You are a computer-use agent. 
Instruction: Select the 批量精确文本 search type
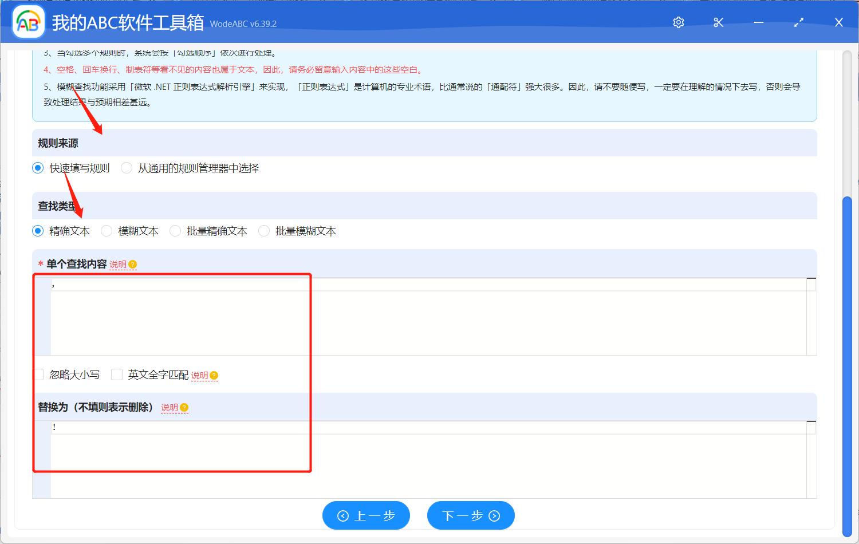[x=175, y=231]
